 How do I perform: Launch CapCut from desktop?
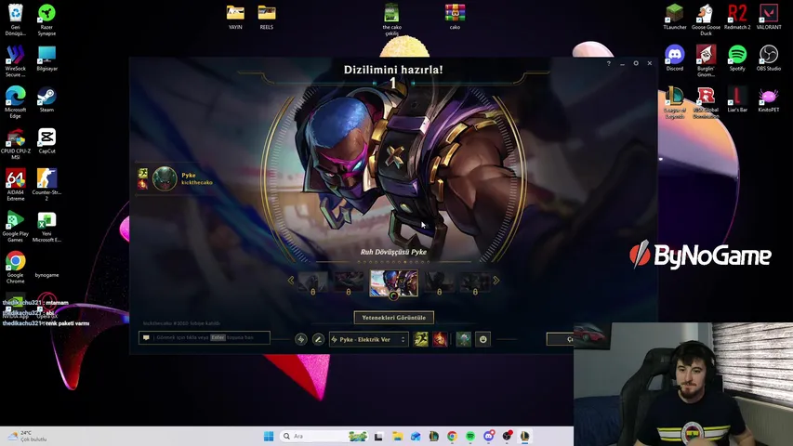[x=46, y=140]
